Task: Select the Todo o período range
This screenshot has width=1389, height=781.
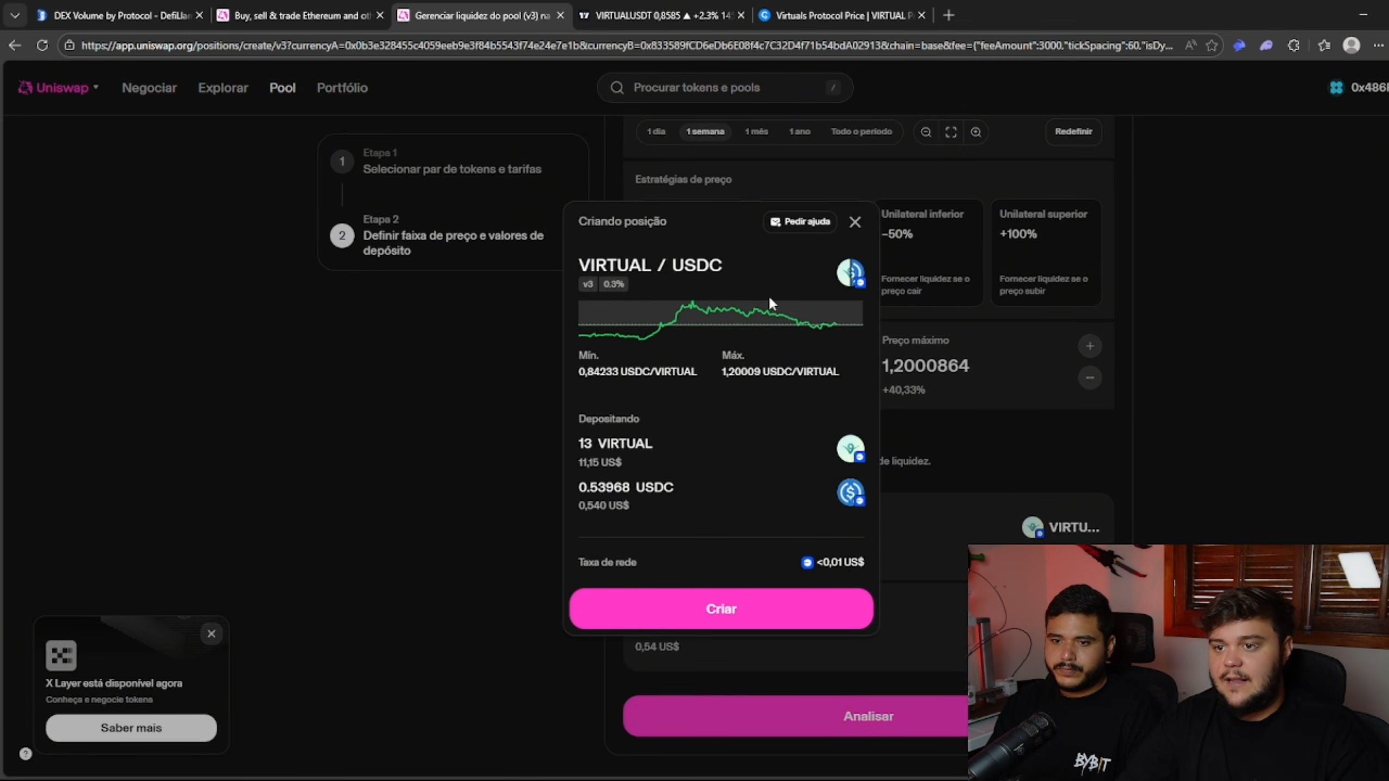Action: (861, 132)
